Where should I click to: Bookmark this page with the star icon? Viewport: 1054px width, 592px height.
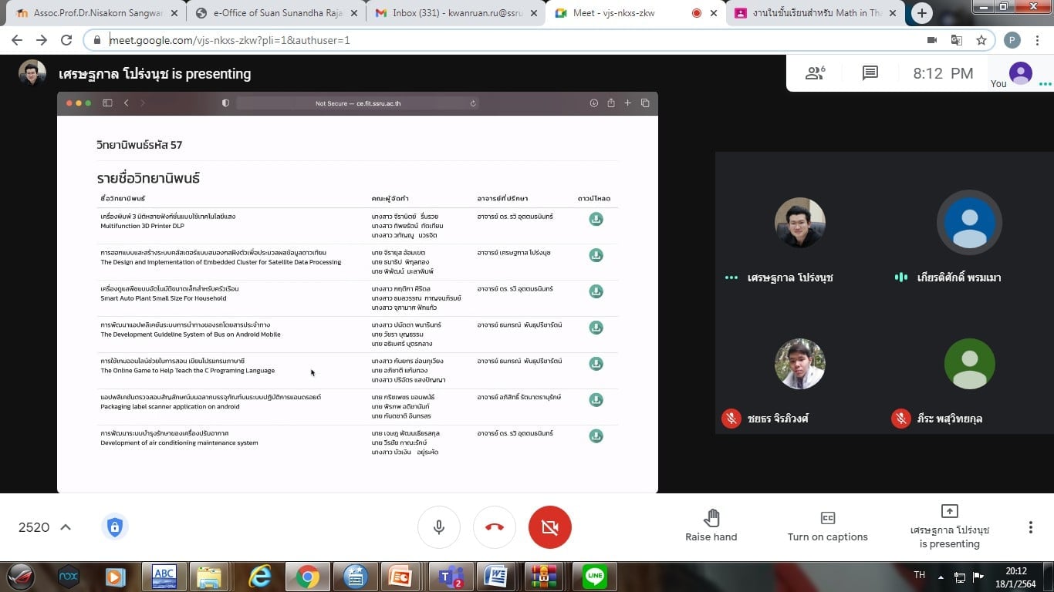click(981, 40)
